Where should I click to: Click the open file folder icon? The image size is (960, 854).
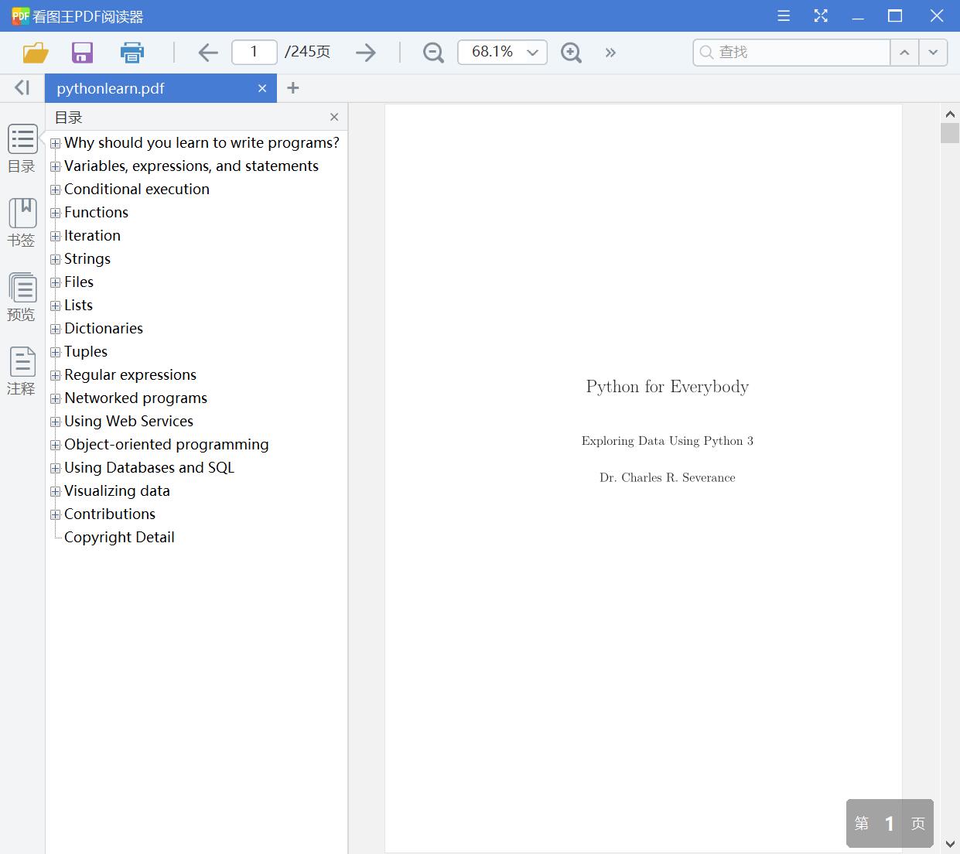[36, 53]
